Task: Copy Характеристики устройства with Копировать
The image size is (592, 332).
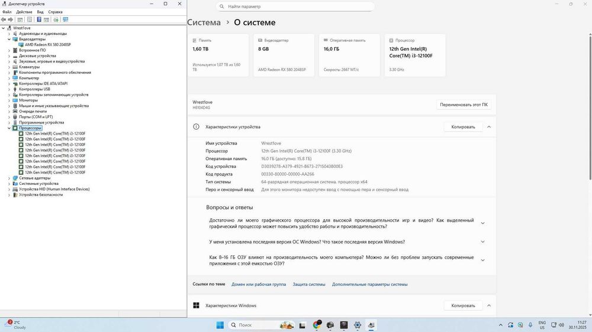Action: [463, 126]
